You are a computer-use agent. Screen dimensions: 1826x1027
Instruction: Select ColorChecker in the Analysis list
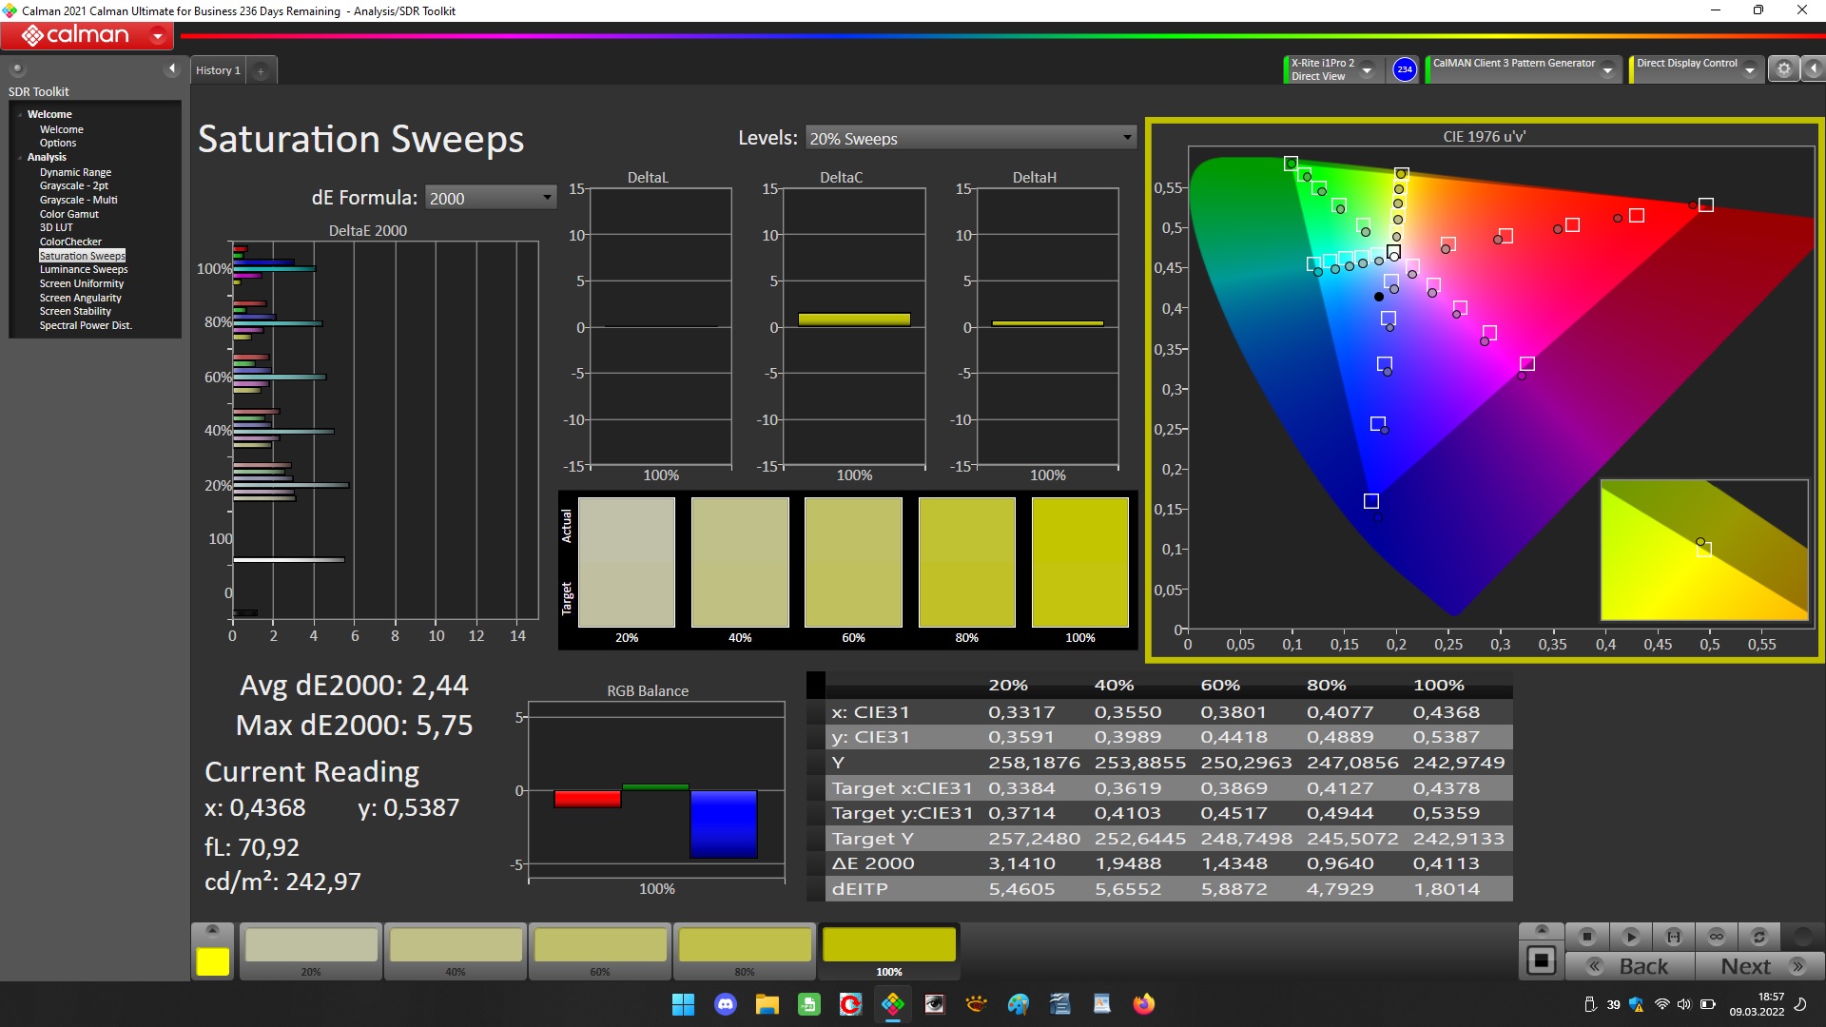coord(70,242)
